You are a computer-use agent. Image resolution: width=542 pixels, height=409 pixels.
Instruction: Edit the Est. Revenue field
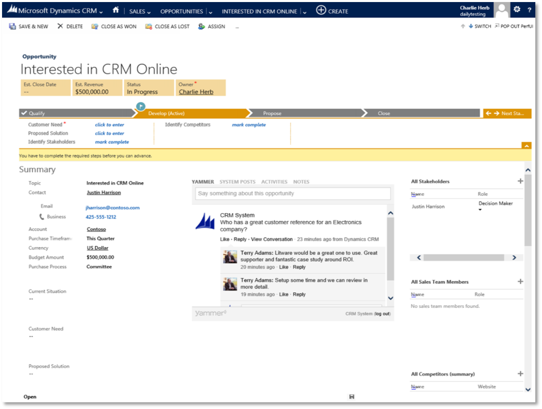97,88
